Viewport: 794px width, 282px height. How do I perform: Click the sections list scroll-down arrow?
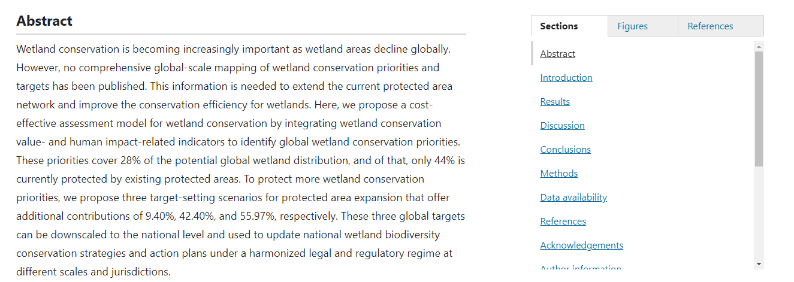pos(759,263)
